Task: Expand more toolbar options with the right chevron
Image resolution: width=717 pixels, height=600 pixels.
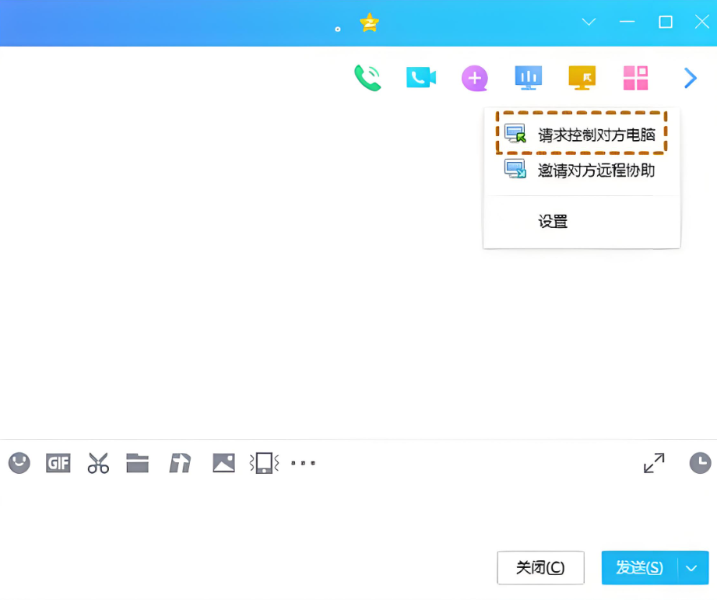Action: click(x=690, y=78)
